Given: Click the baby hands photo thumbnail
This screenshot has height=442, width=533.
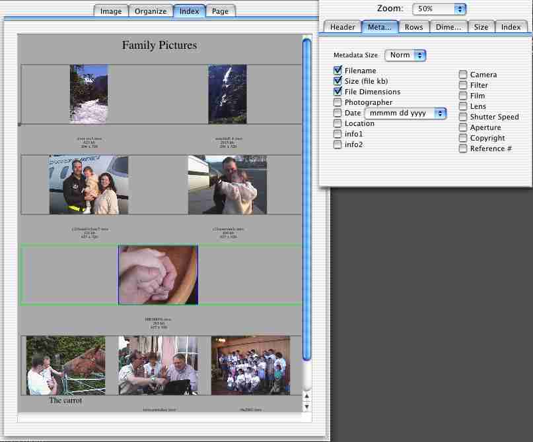Looking at the screenshot, I should 158,275.
